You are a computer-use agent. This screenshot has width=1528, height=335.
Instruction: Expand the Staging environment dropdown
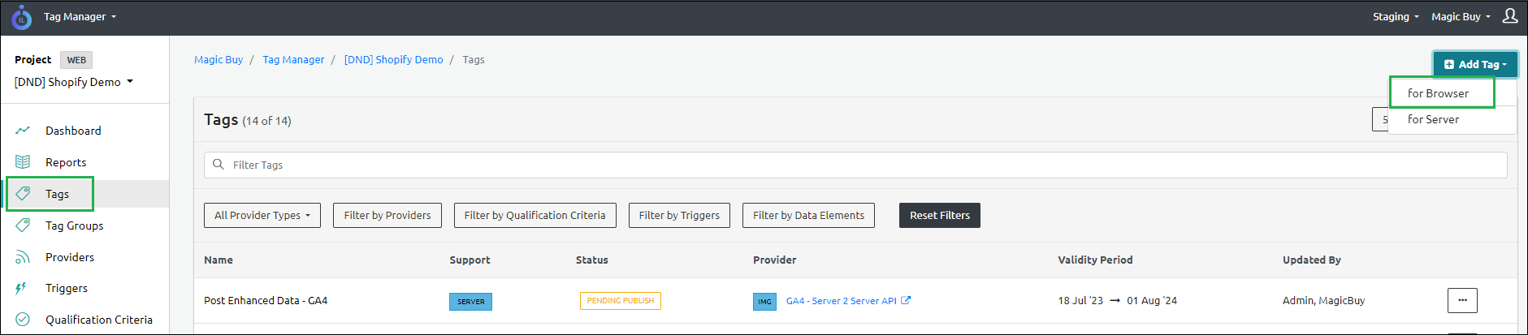coord(1396,17)
